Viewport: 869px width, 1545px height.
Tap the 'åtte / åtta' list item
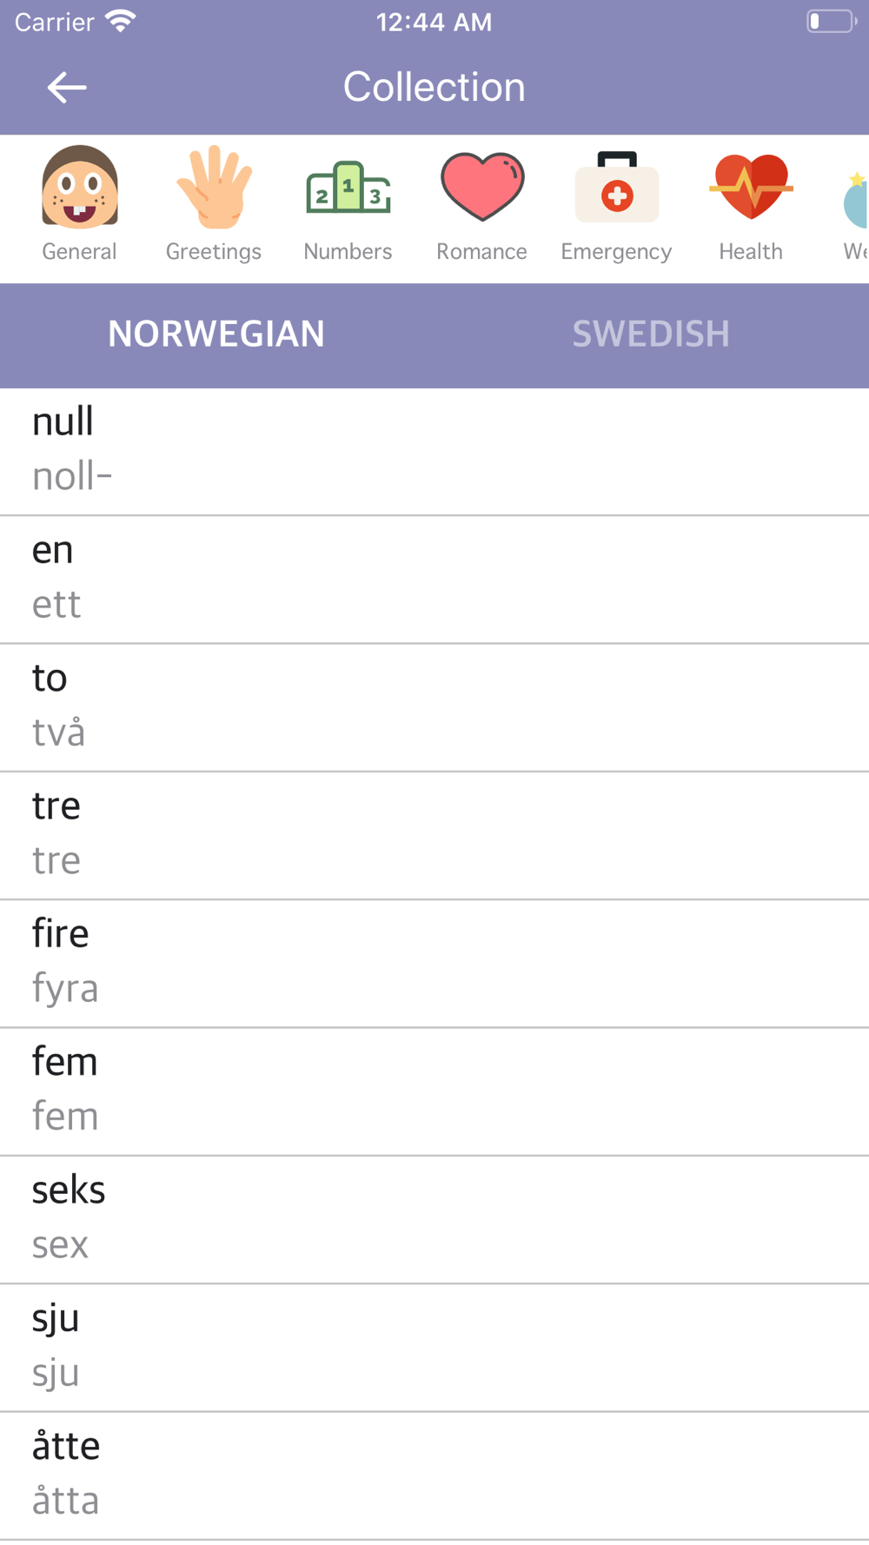[434, 1475]
